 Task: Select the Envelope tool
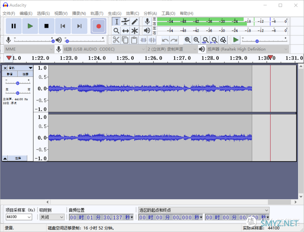click(x=126, y=21)
